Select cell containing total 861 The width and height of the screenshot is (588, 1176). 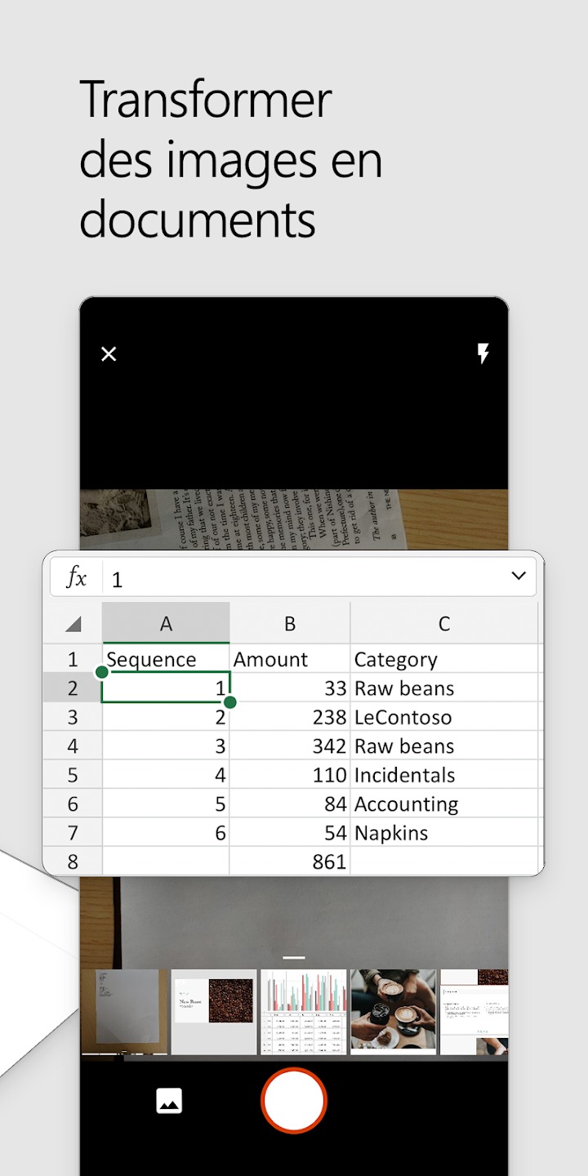(289, 862)
